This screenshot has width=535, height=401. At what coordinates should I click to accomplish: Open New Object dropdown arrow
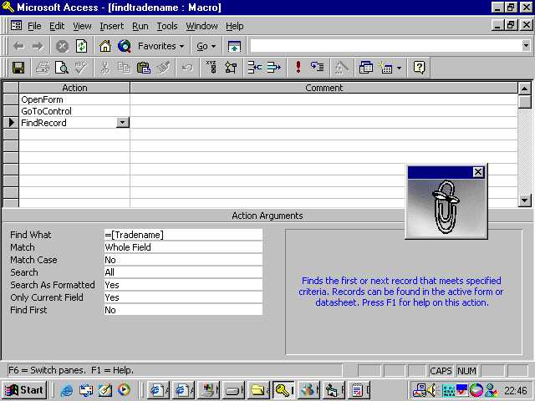pos(400,68)
